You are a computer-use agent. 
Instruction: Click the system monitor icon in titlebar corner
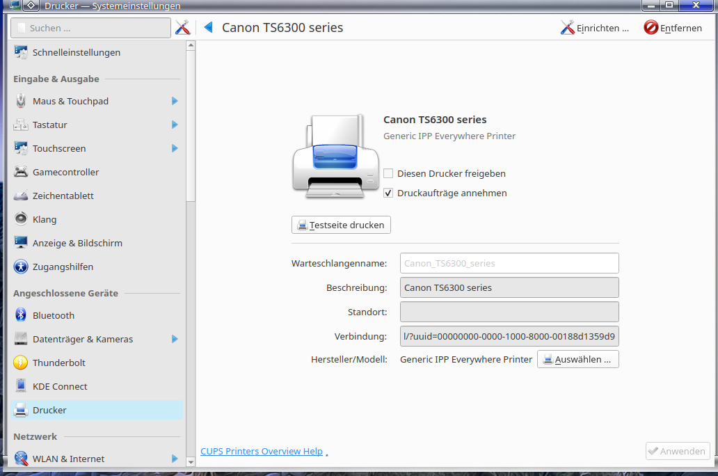click(14, 5)
